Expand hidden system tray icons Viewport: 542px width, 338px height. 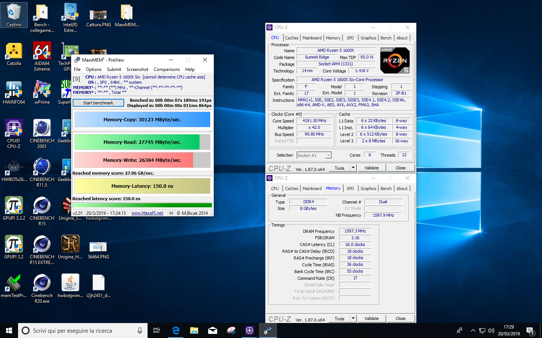473,330
